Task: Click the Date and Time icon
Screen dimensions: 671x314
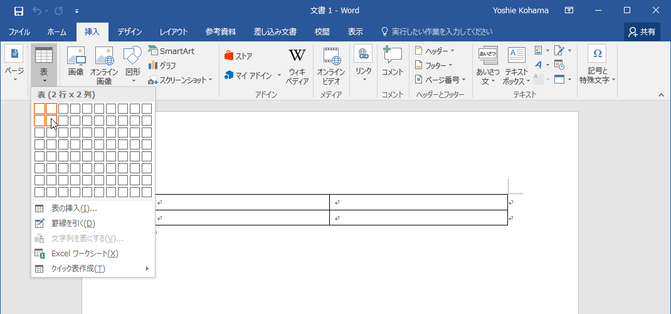Action: [x=559, y=65]
